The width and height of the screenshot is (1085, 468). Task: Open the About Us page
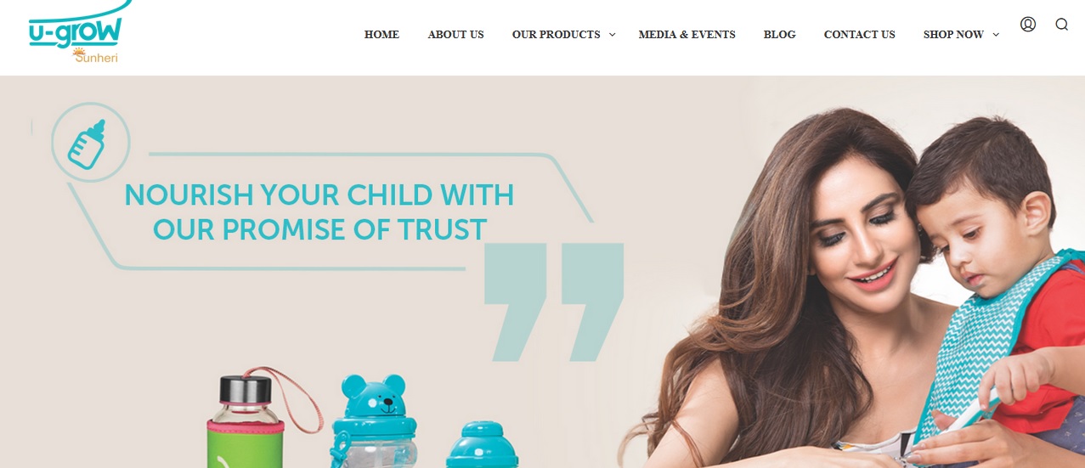[455, 35]
